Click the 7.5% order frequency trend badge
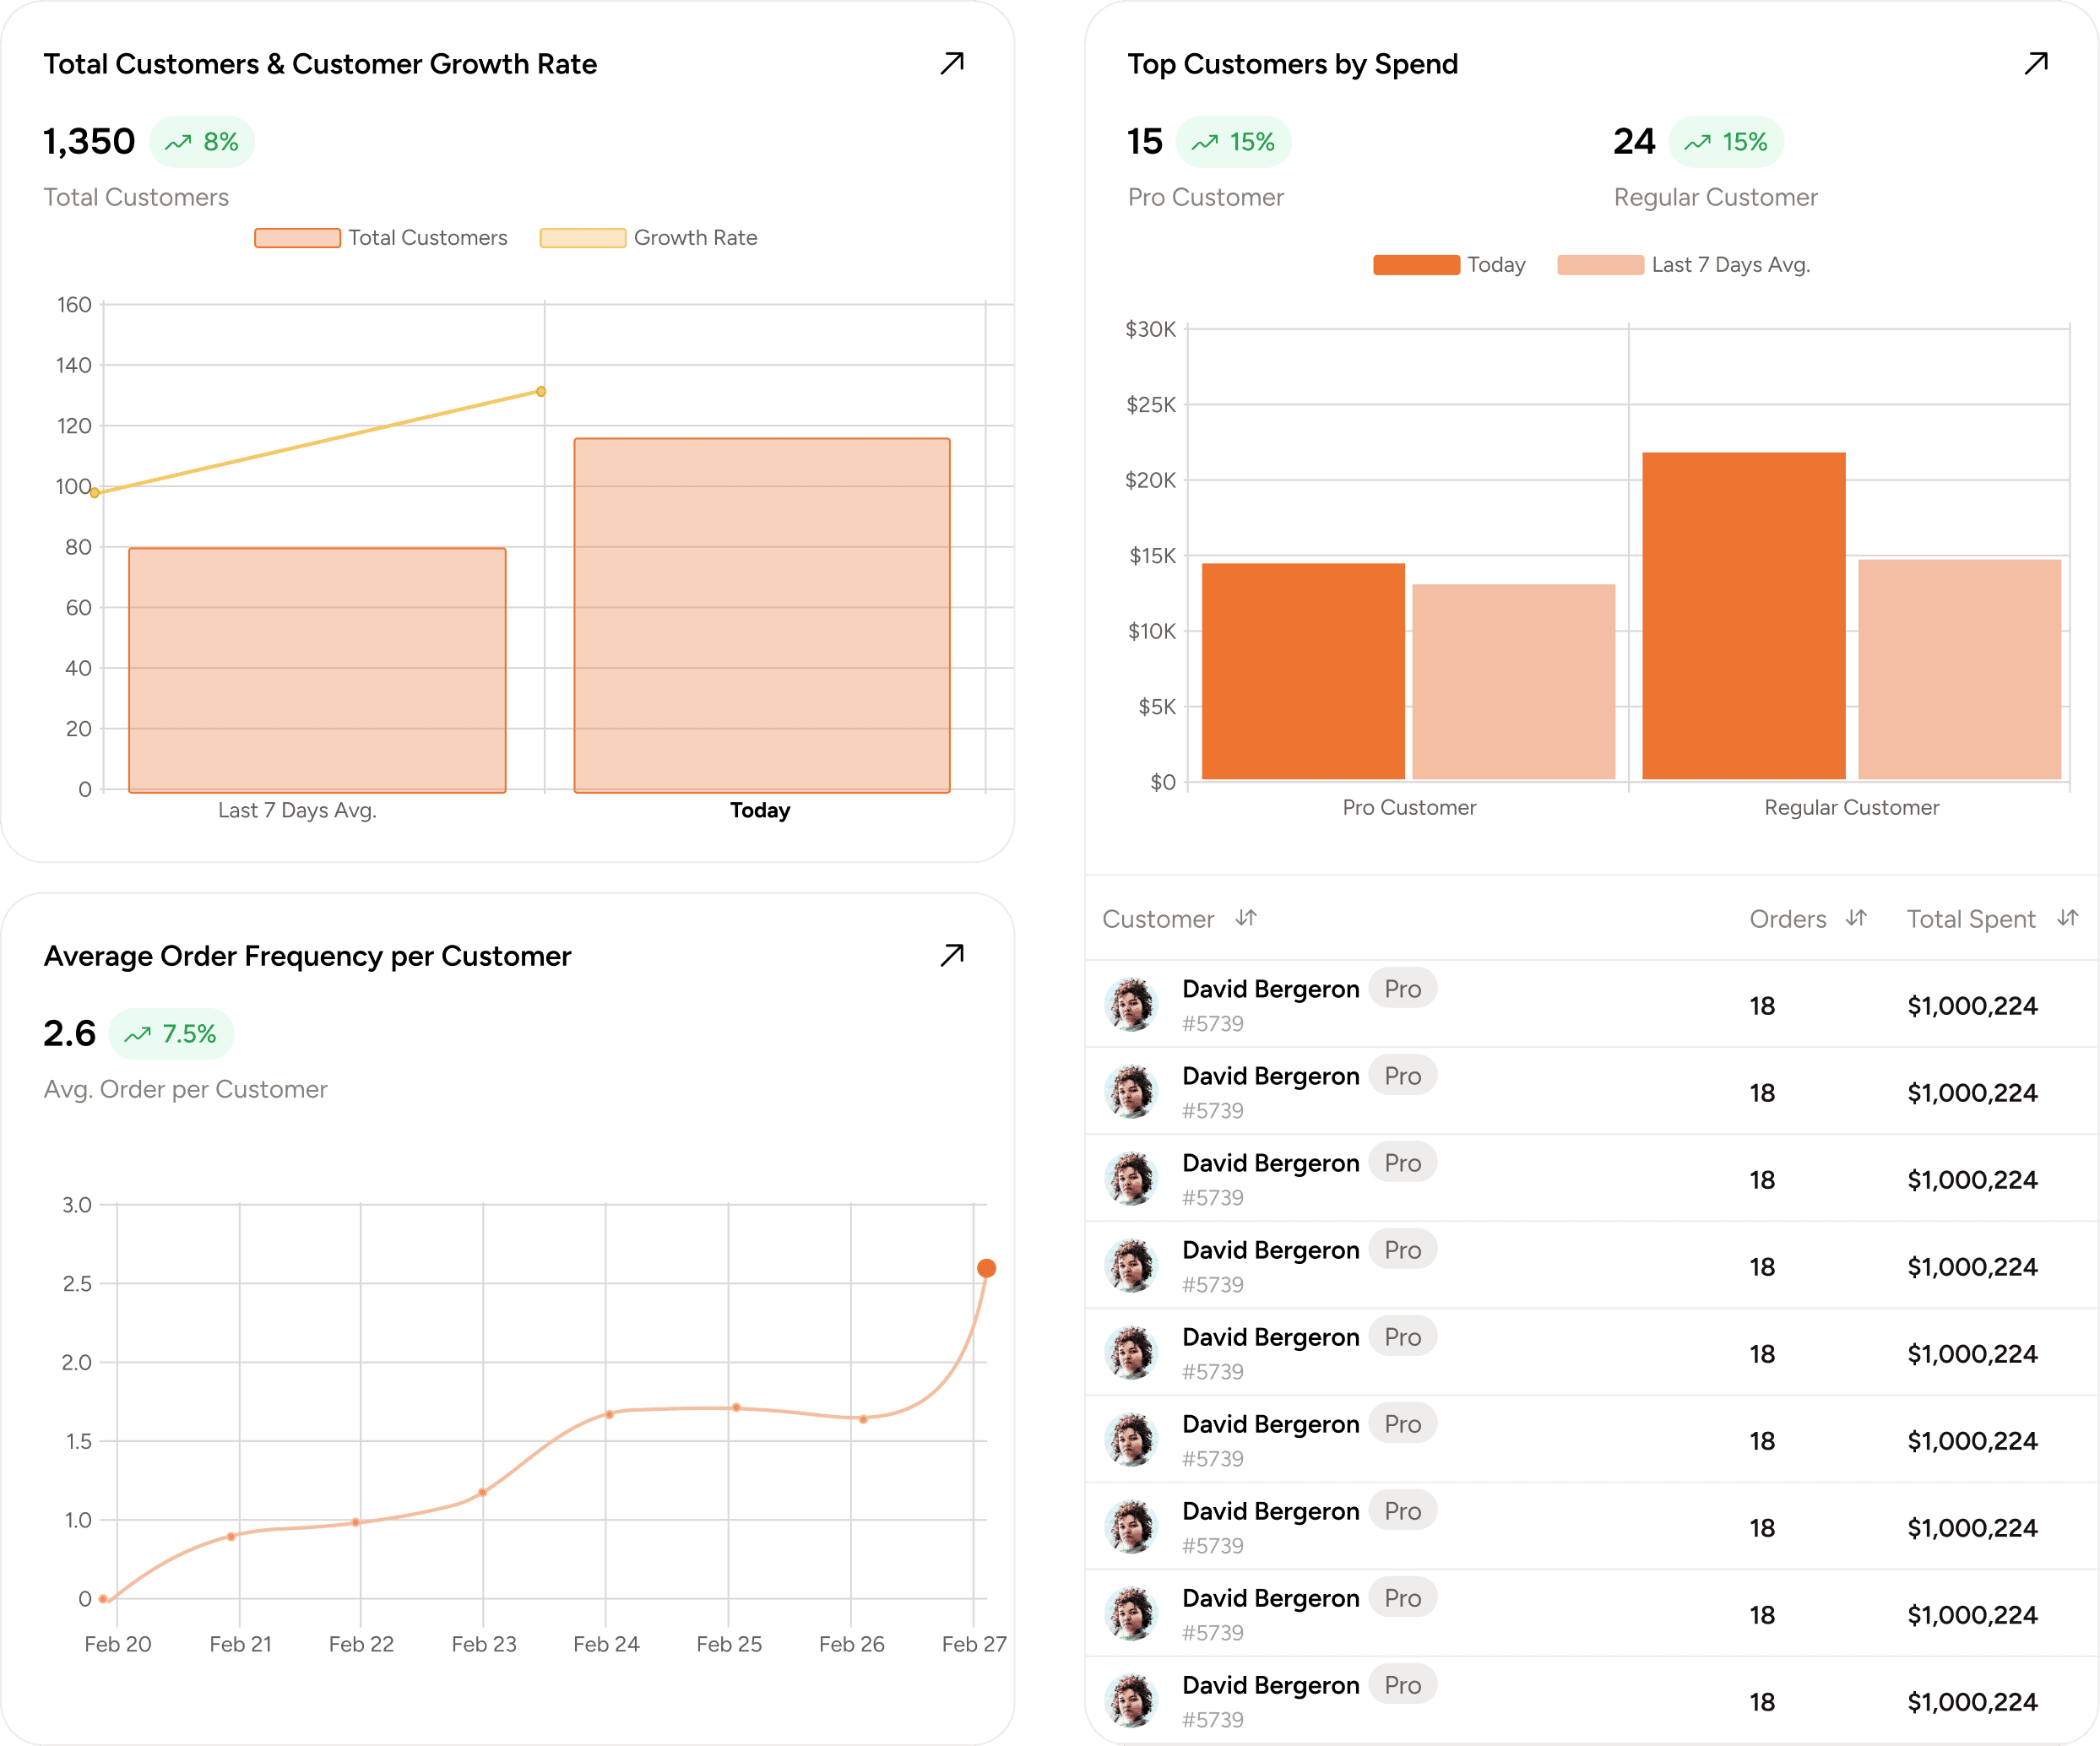Viewport: 2100px width, 1746px height. [x=171, y=1034]
